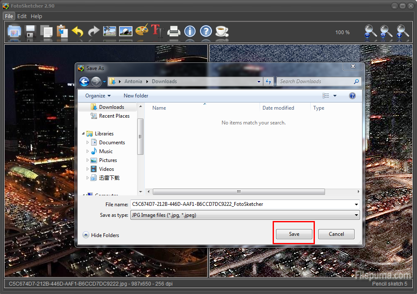417x294 pixels.
Task: Click the zoom out magnifier icon
Action: pos(371,32)
